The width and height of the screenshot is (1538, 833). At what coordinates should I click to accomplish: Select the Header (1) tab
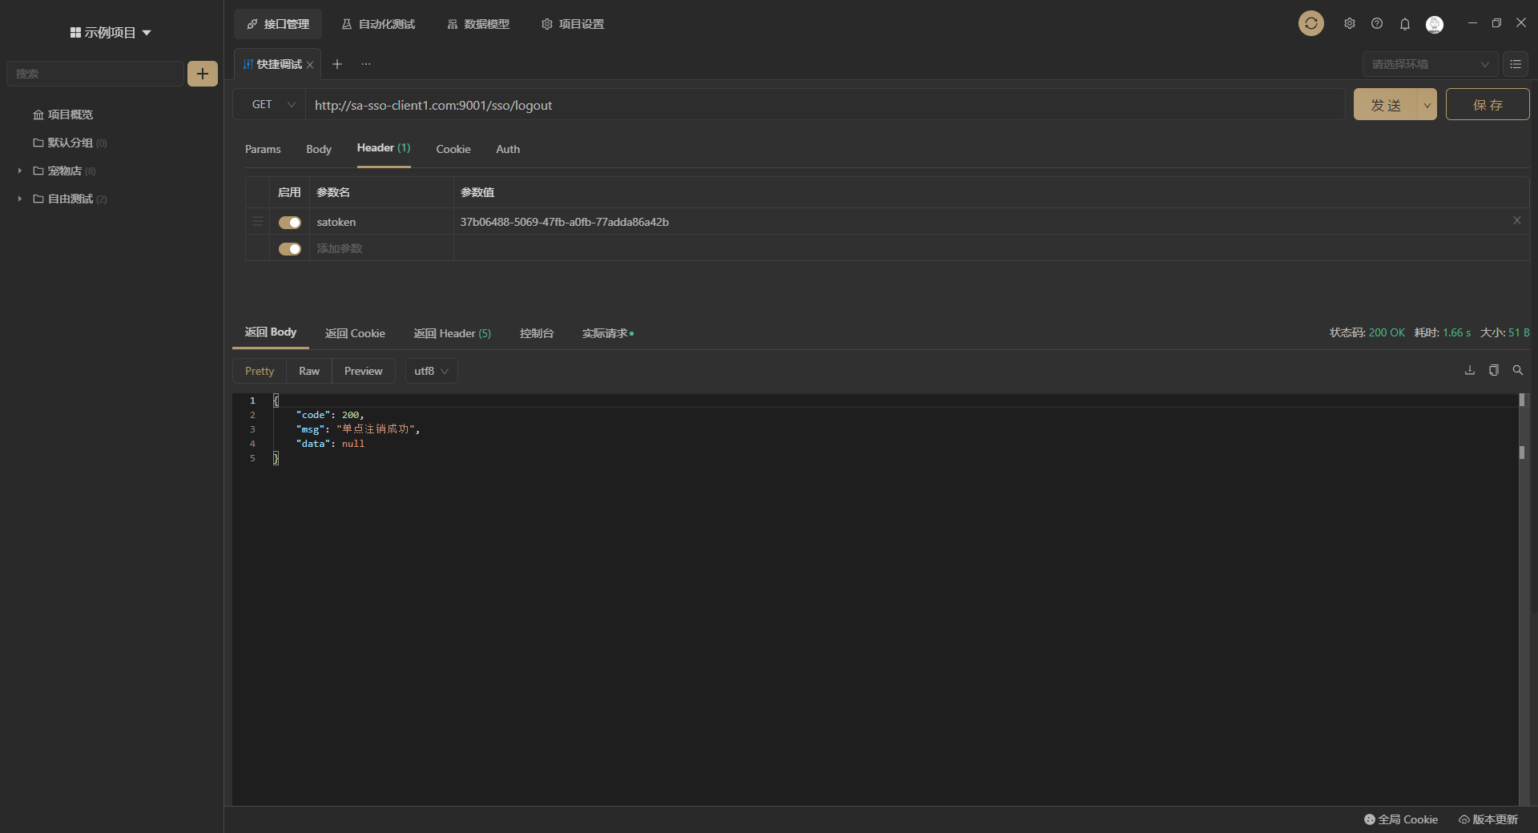click(x=384, y=148)
